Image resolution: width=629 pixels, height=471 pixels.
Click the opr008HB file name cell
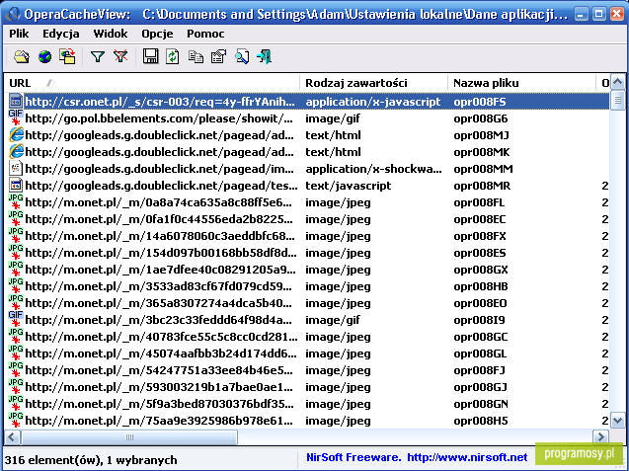click(481, 286)
